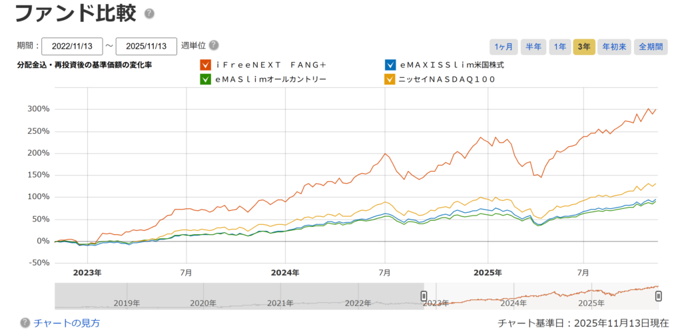
Task: Switch chart range to 年初来
Action: (x=614, y=47)
